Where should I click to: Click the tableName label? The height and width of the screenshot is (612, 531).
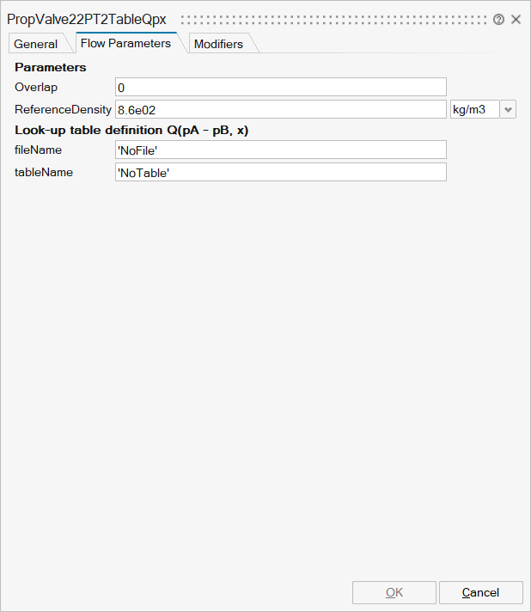coord(44,172)
